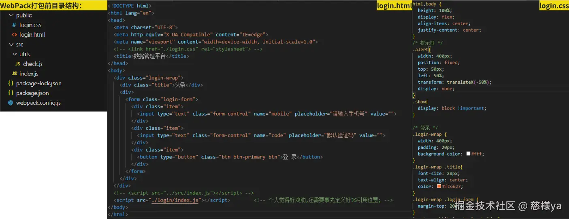Screen dimensions: 569x219
Task: Click the "html,body {" selector line
Action: [x=427, y=4]
